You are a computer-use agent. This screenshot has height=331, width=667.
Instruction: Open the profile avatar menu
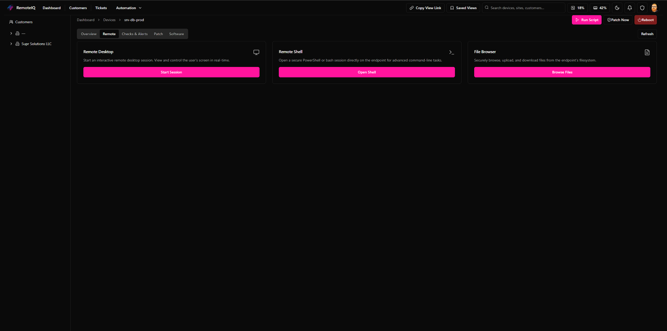click(654, 7)
